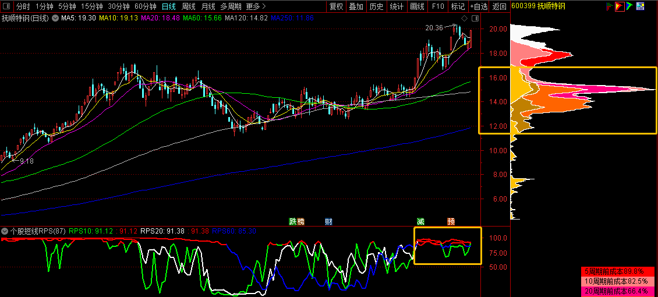Expand the 个股短线RPS indicator dropdown
The width and height of the screenshot is (658, 297).
pos(5,231)
